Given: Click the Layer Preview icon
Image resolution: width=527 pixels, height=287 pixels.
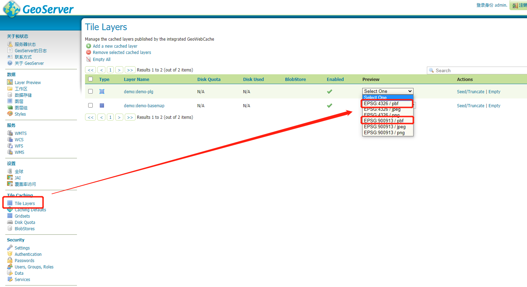Looking at the screenshot, I should [10, 82].
